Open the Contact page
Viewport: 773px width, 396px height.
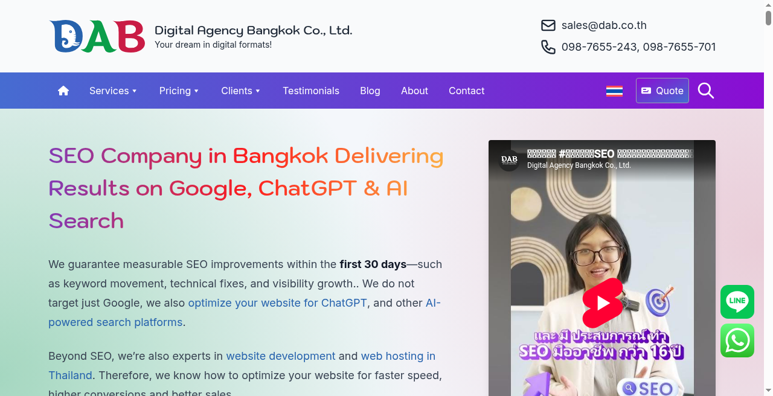[x=467, y=91]
